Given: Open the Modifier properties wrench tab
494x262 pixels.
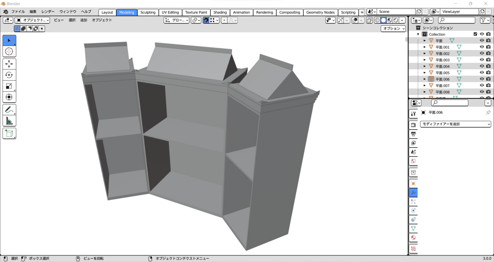Looking at the screenshot, I should point(413,192).
